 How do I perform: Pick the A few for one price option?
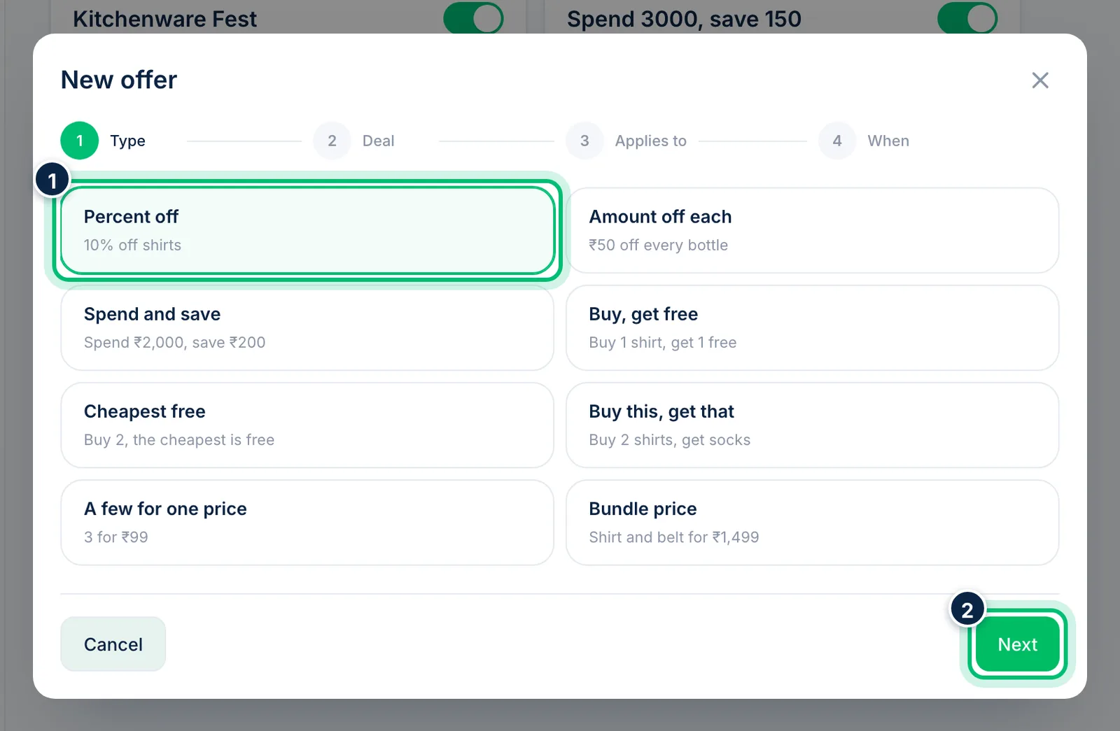click(x=307, y=522)
